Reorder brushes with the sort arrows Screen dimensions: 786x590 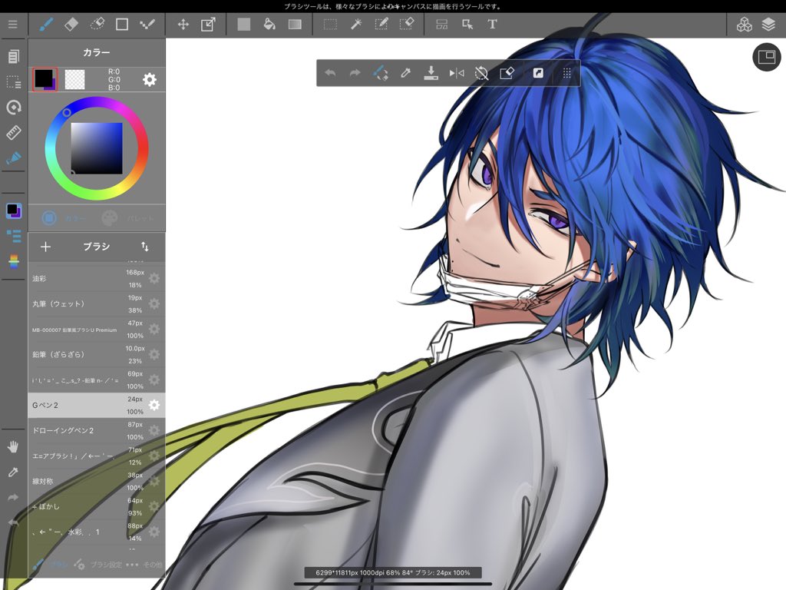(x=144, y=247)
